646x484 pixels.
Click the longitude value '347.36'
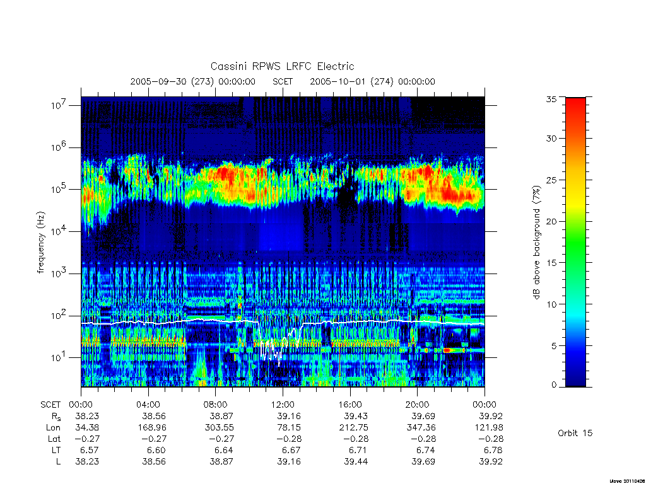[421, 428]
